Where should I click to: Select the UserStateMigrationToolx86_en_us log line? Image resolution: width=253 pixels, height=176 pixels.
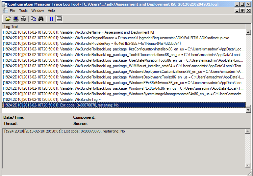pyautogui.click(x=124, y=60)
